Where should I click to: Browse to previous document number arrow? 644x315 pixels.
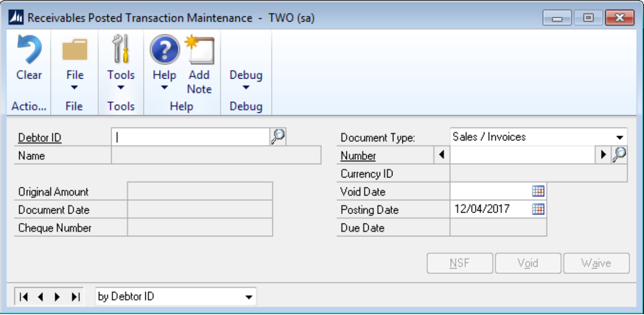tap(441, 155)
